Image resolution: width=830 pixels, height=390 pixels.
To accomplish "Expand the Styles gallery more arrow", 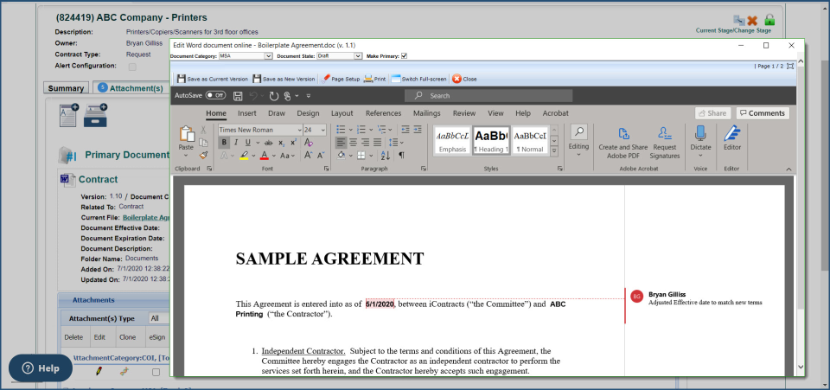I will [554, 150].
